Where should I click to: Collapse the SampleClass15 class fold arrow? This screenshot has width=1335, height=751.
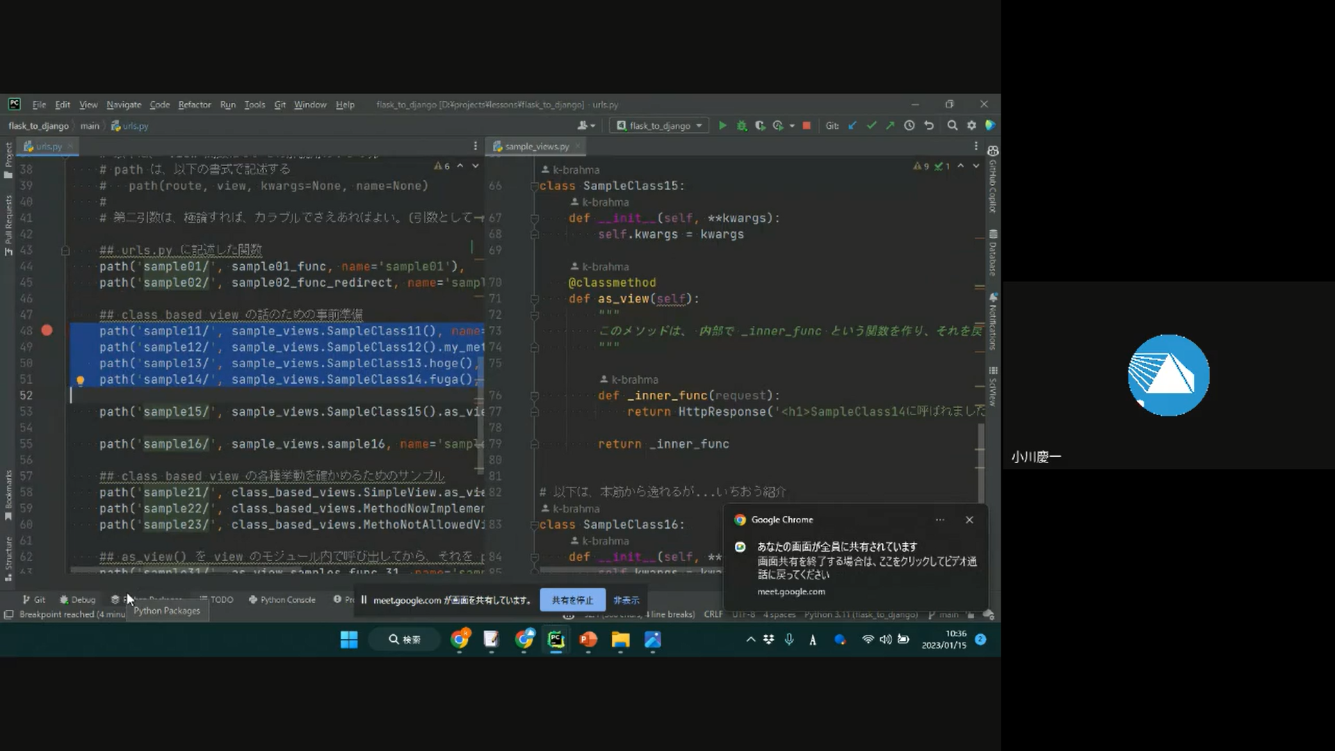(x=534, y=186)
